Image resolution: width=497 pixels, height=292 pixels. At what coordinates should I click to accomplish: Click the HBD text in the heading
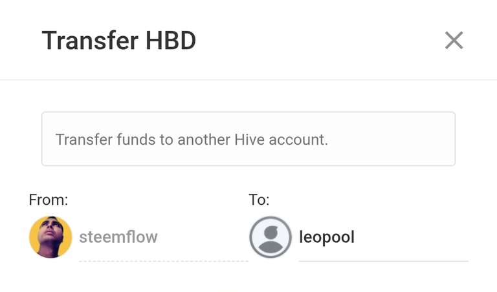[171, 41]
